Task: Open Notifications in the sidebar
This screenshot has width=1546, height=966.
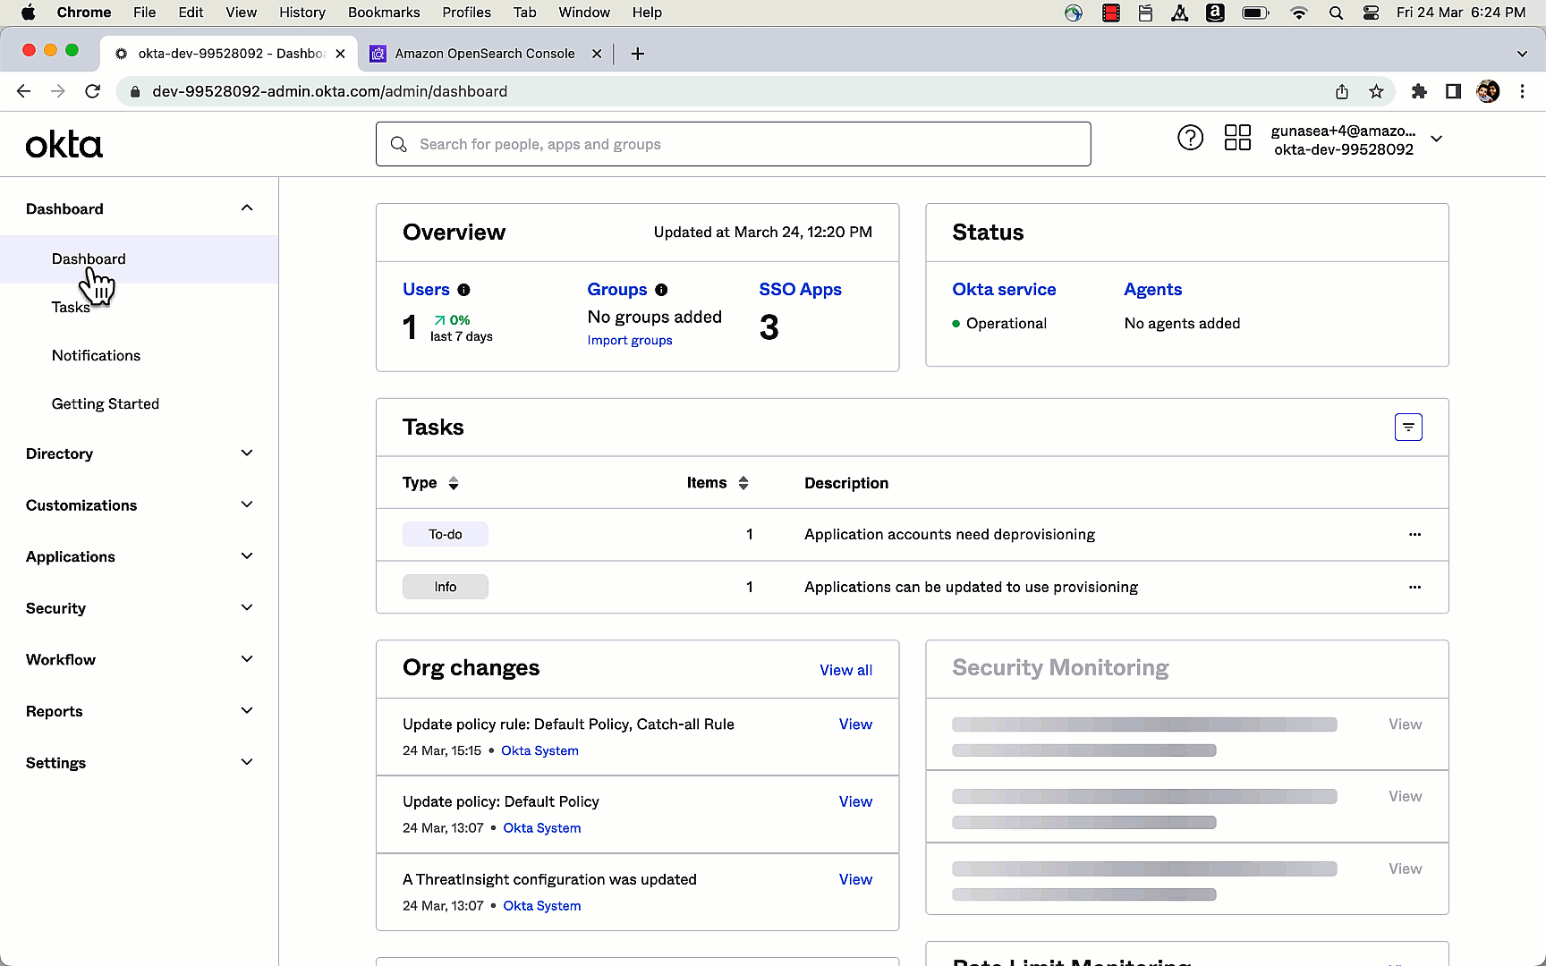Action: coord(96,356)
